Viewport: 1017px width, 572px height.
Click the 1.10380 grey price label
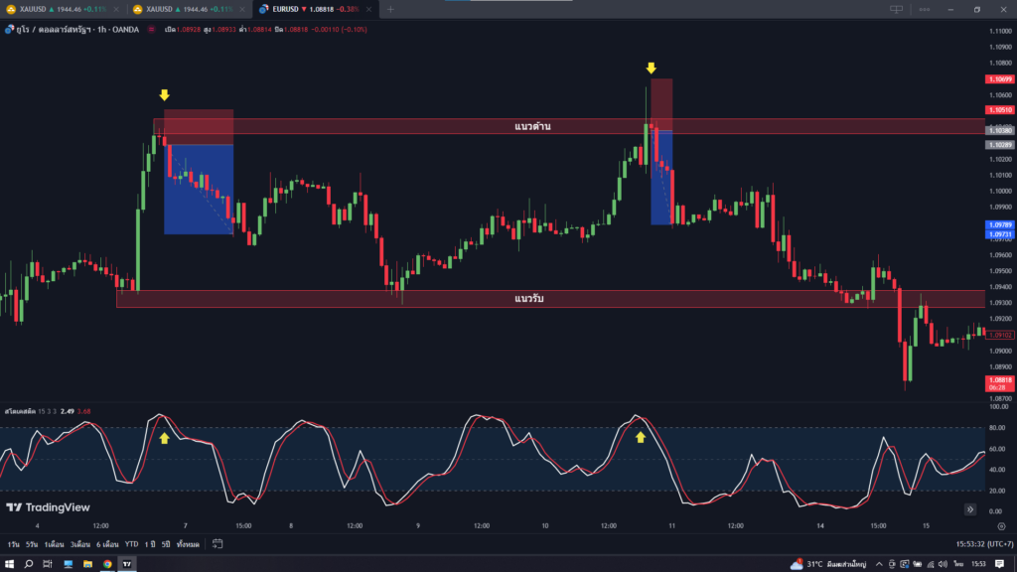point(999,130)
